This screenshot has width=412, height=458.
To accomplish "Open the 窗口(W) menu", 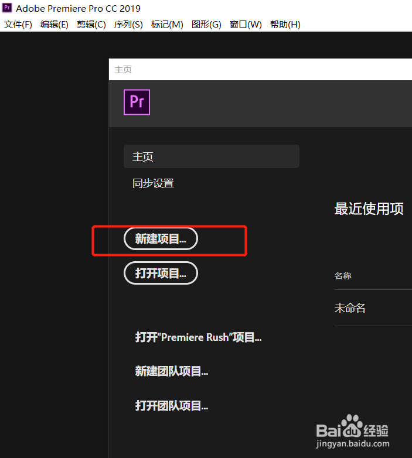I will tap(246, 25).
